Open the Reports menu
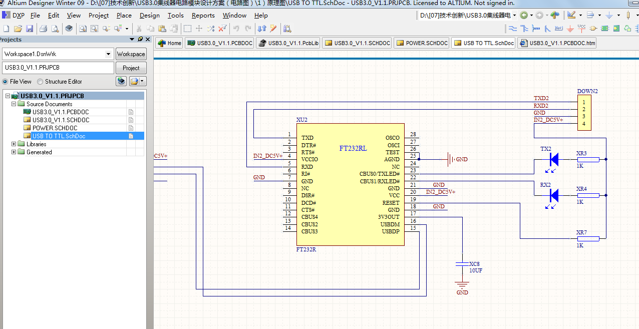Screen dimensions: 639x329 pyautogui.click(x=203, y=16)
